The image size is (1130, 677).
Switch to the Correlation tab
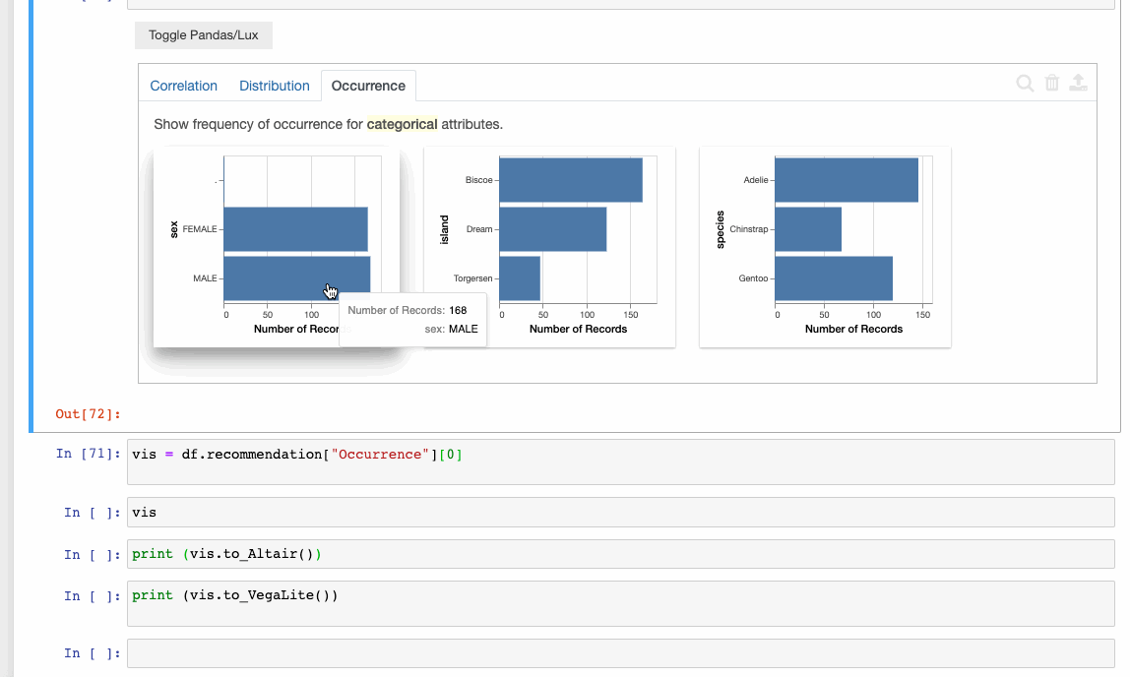pos(183,86)
